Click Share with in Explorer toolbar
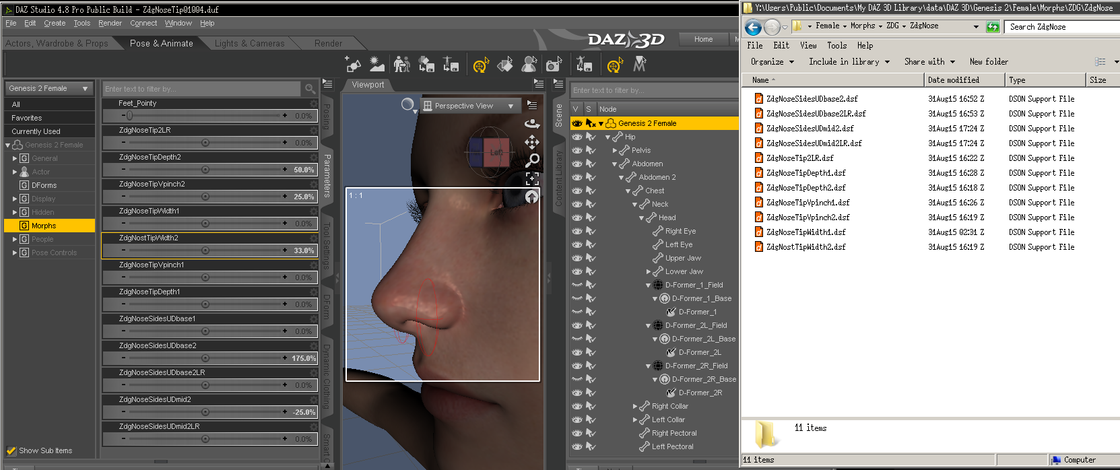This screenshot has width=1120, height=470. [x=929, y=61]
